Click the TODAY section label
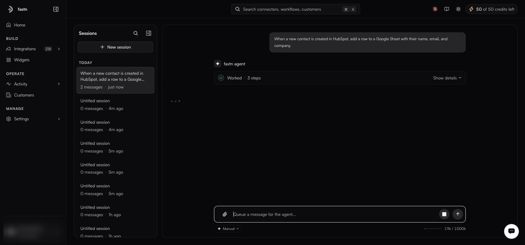525x245 pixels. (86, 63)
